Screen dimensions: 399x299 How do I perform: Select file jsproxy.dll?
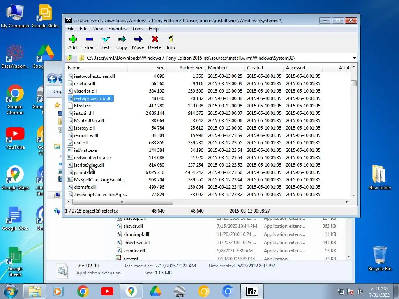tap(84, 128)
